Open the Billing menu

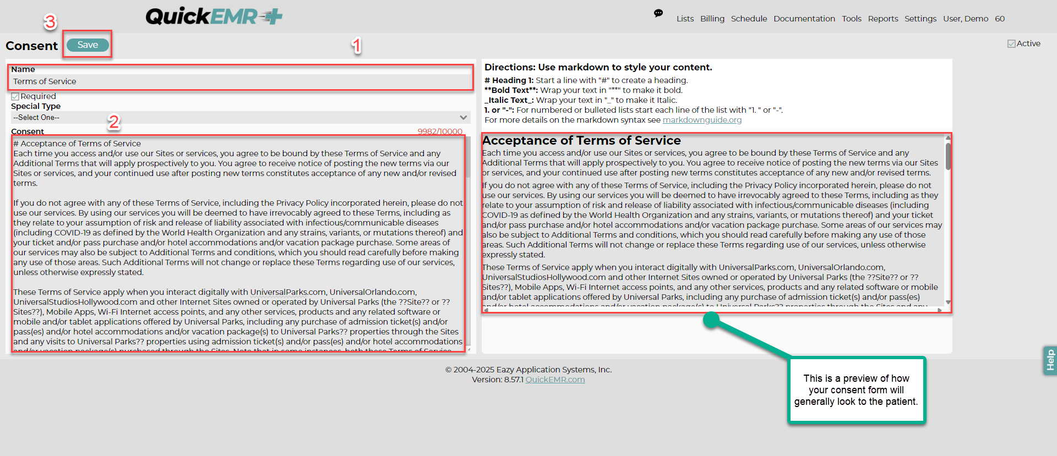712,19
